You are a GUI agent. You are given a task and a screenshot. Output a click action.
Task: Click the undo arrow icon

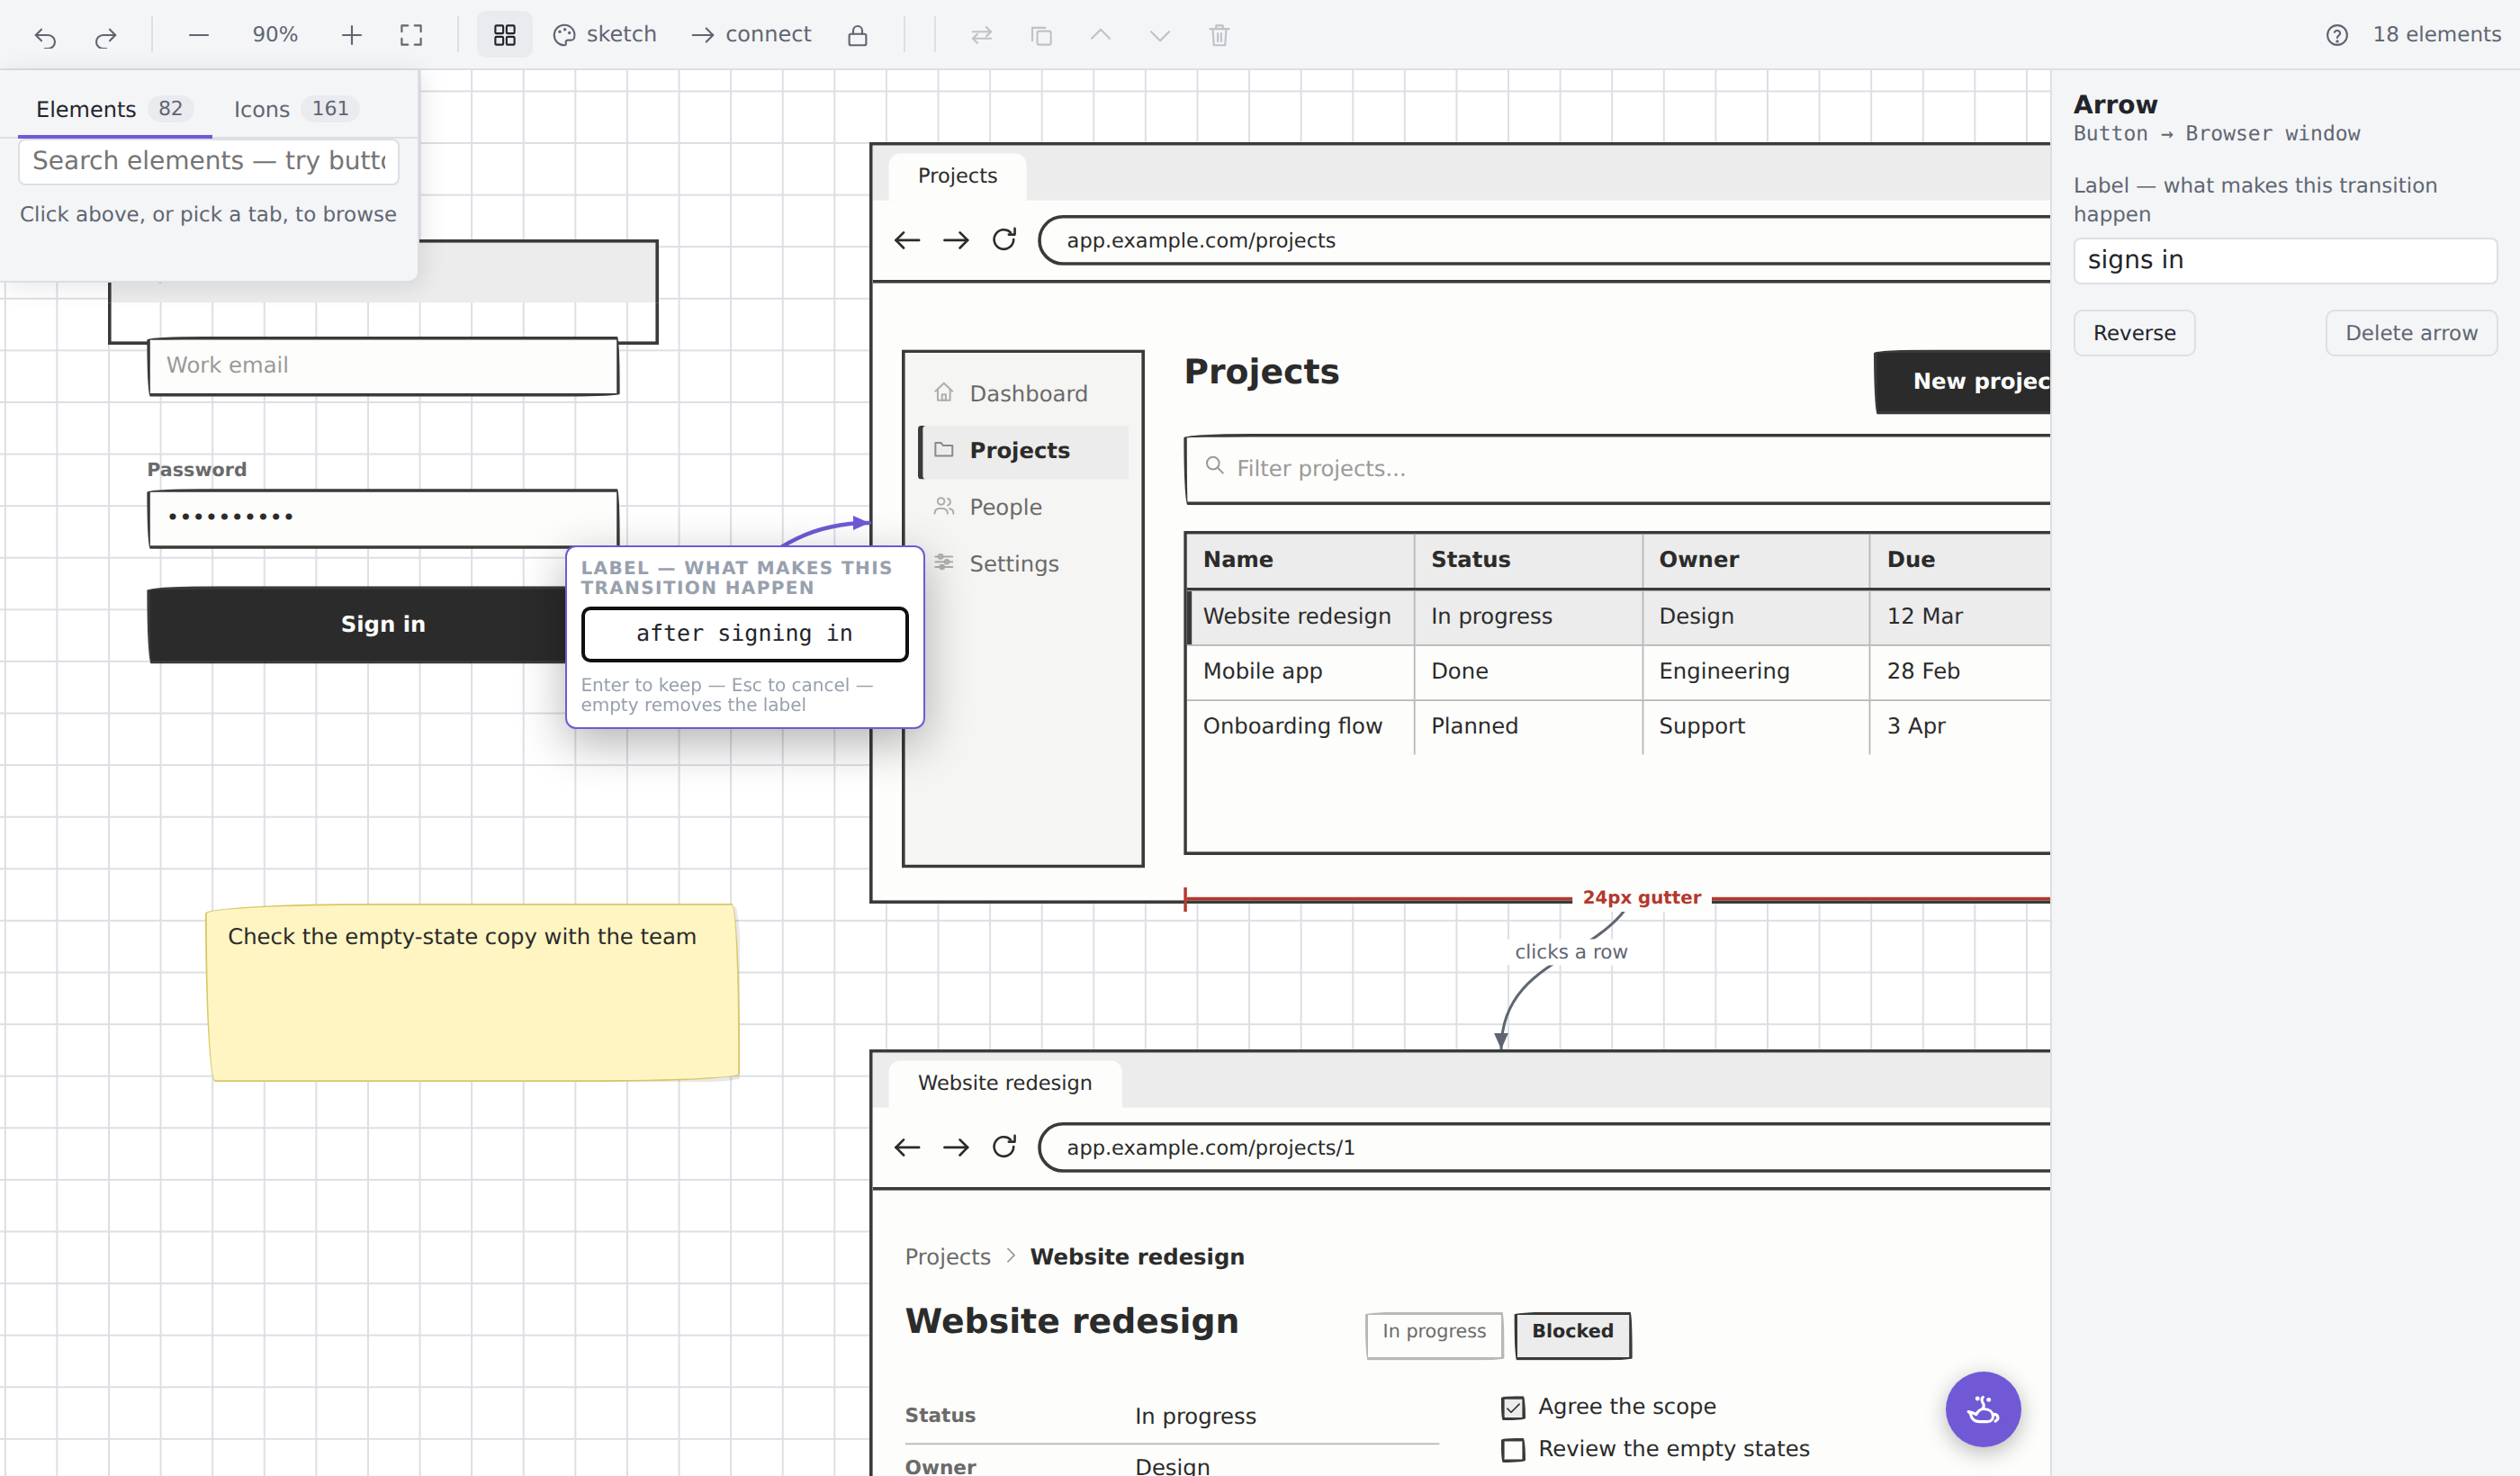pos(45,36)
